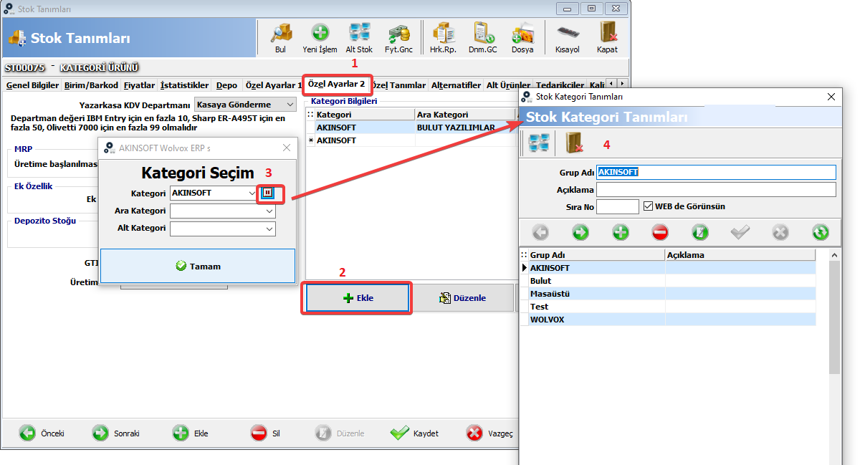The height and width of the screenshot is (465, 865).
Task: Cancel changes with Vazgeç
Action: 489,433
